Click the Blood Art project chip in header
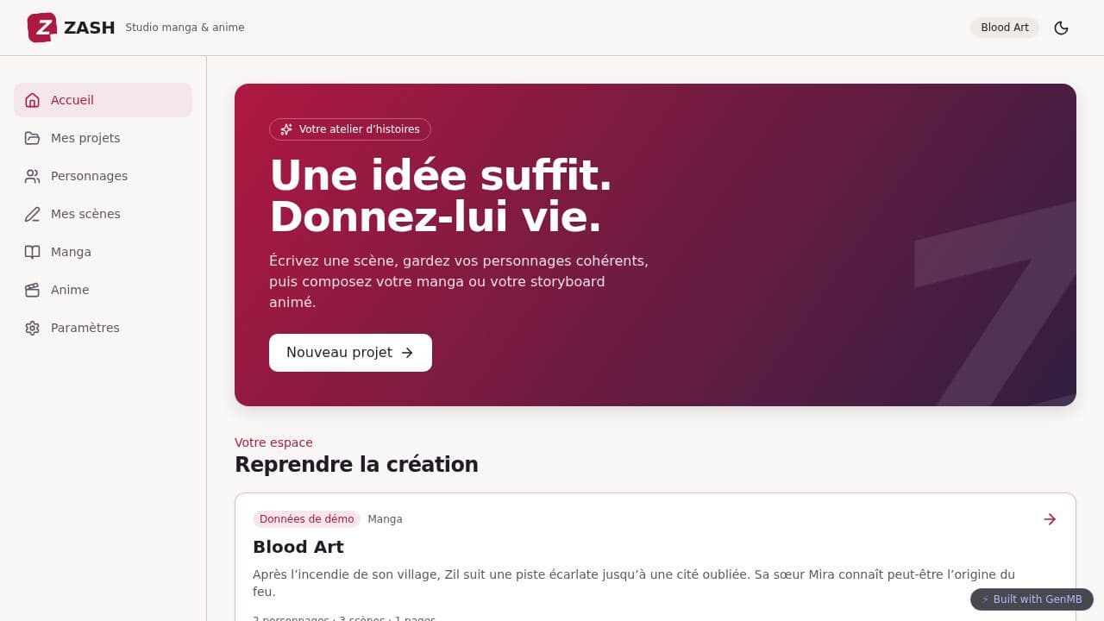Image resolution: width=1104 pixels, height=621 pixels. [1005, 28]
